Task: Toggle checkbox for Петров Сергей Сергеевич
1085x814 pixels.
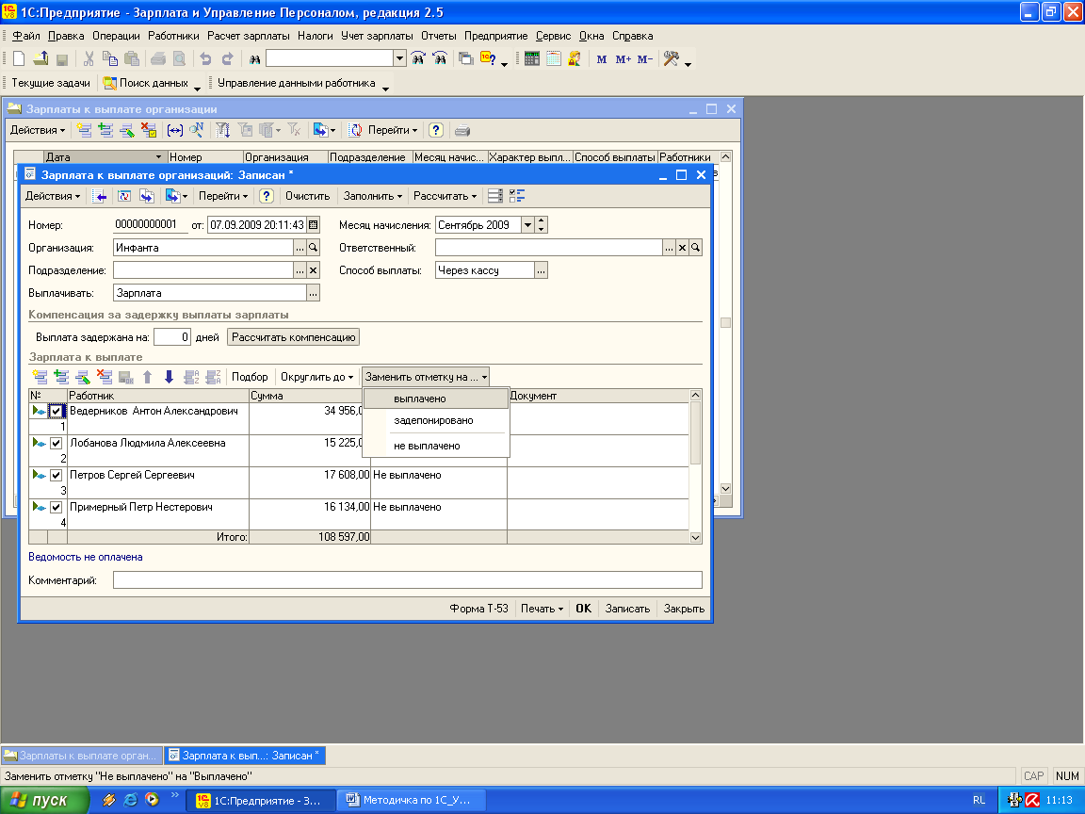Action: [56, 476]
